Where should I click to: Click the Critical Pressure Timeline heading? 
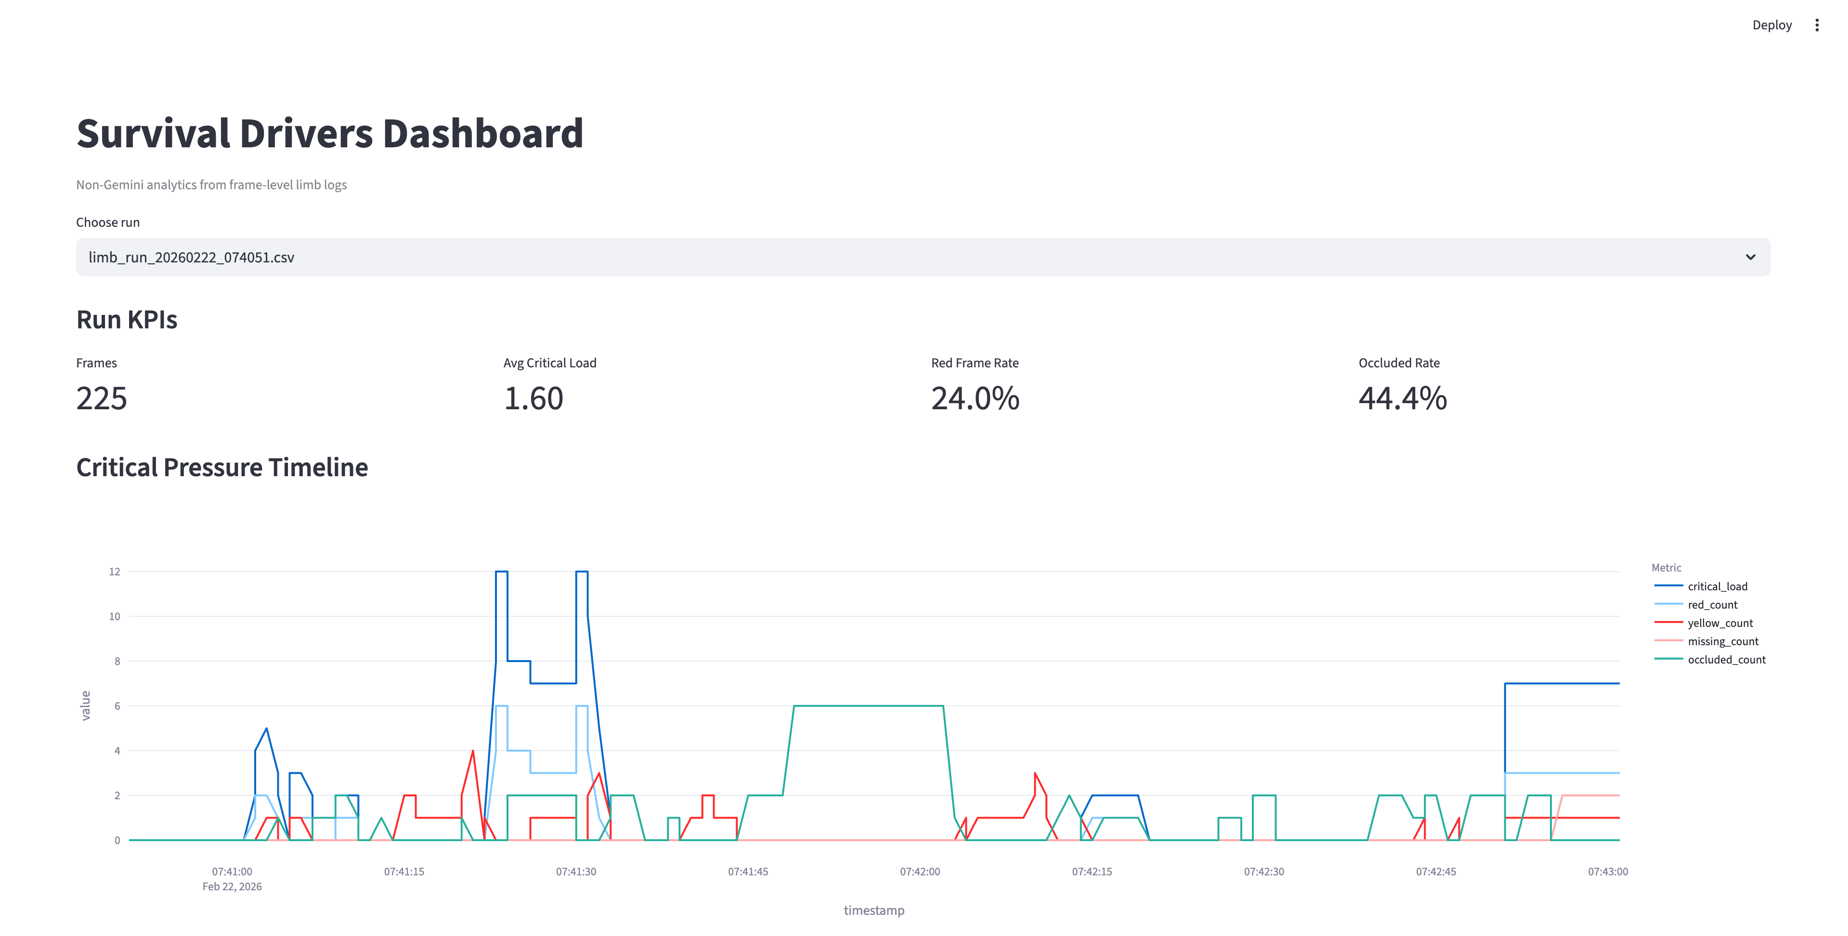click(221, 467)
